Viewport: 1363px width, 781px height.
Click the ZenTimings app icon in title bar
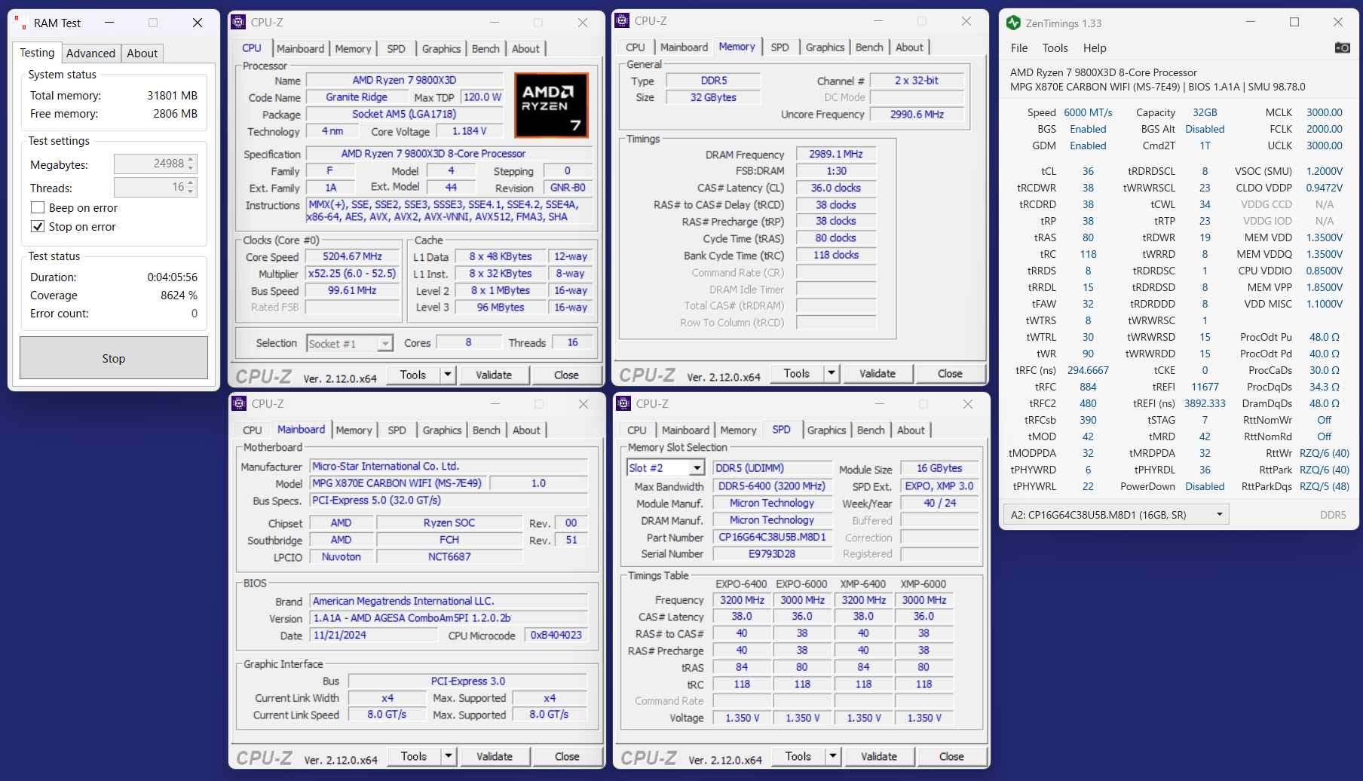(x=1013, y=23)
